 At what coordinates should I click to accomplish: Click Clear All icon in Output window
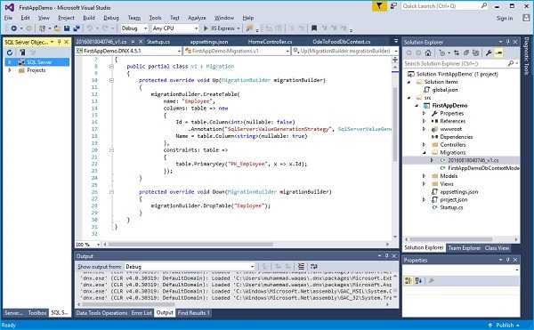click(x=301, y=266)
